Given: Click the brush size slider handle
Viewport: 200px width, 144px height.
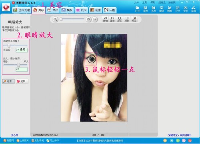Looking at the screenshot, I should click(9, 45).
